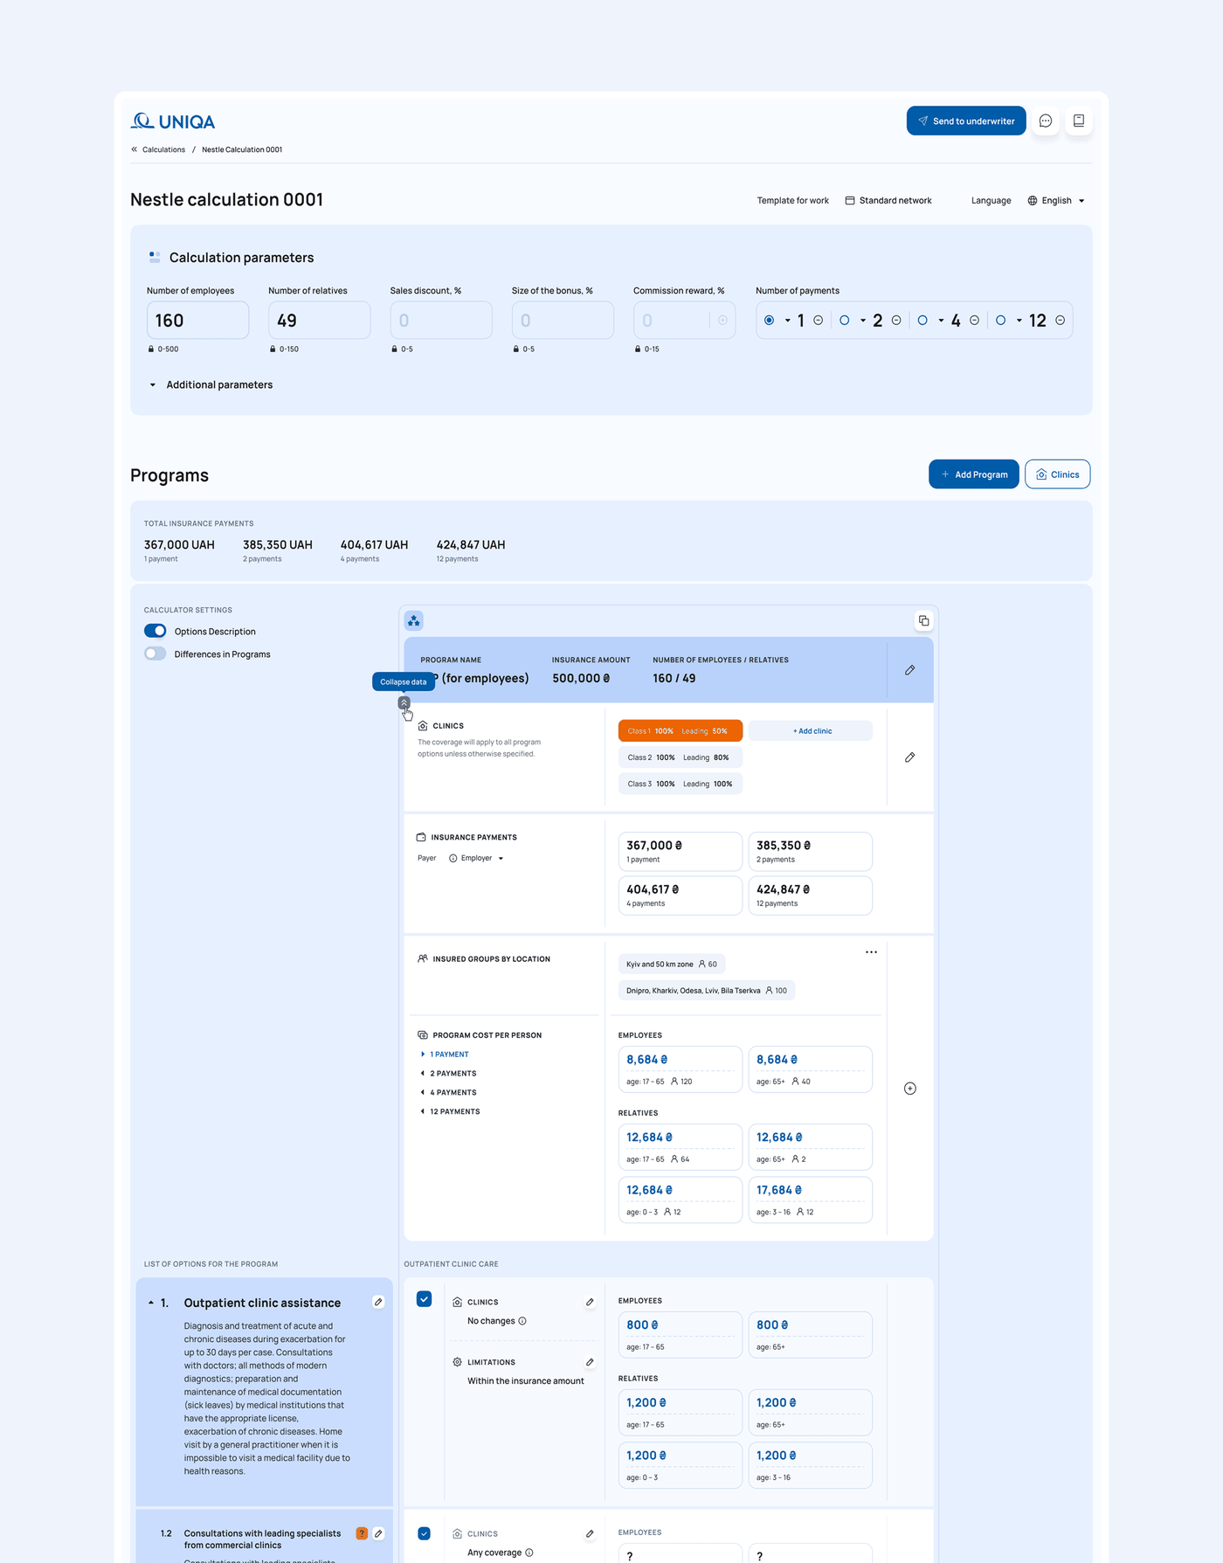This screenshot has height=1563, width=1223.
Task: Collapse the Outpatient clinic assistance option
Action: [x=151, y=1303]
